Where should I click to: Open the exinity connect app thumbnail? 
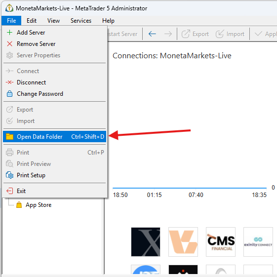coord(258,242)
